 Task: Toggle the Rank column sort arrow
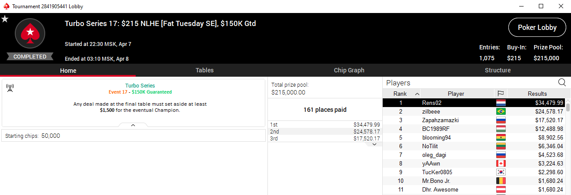pos(417,94)
